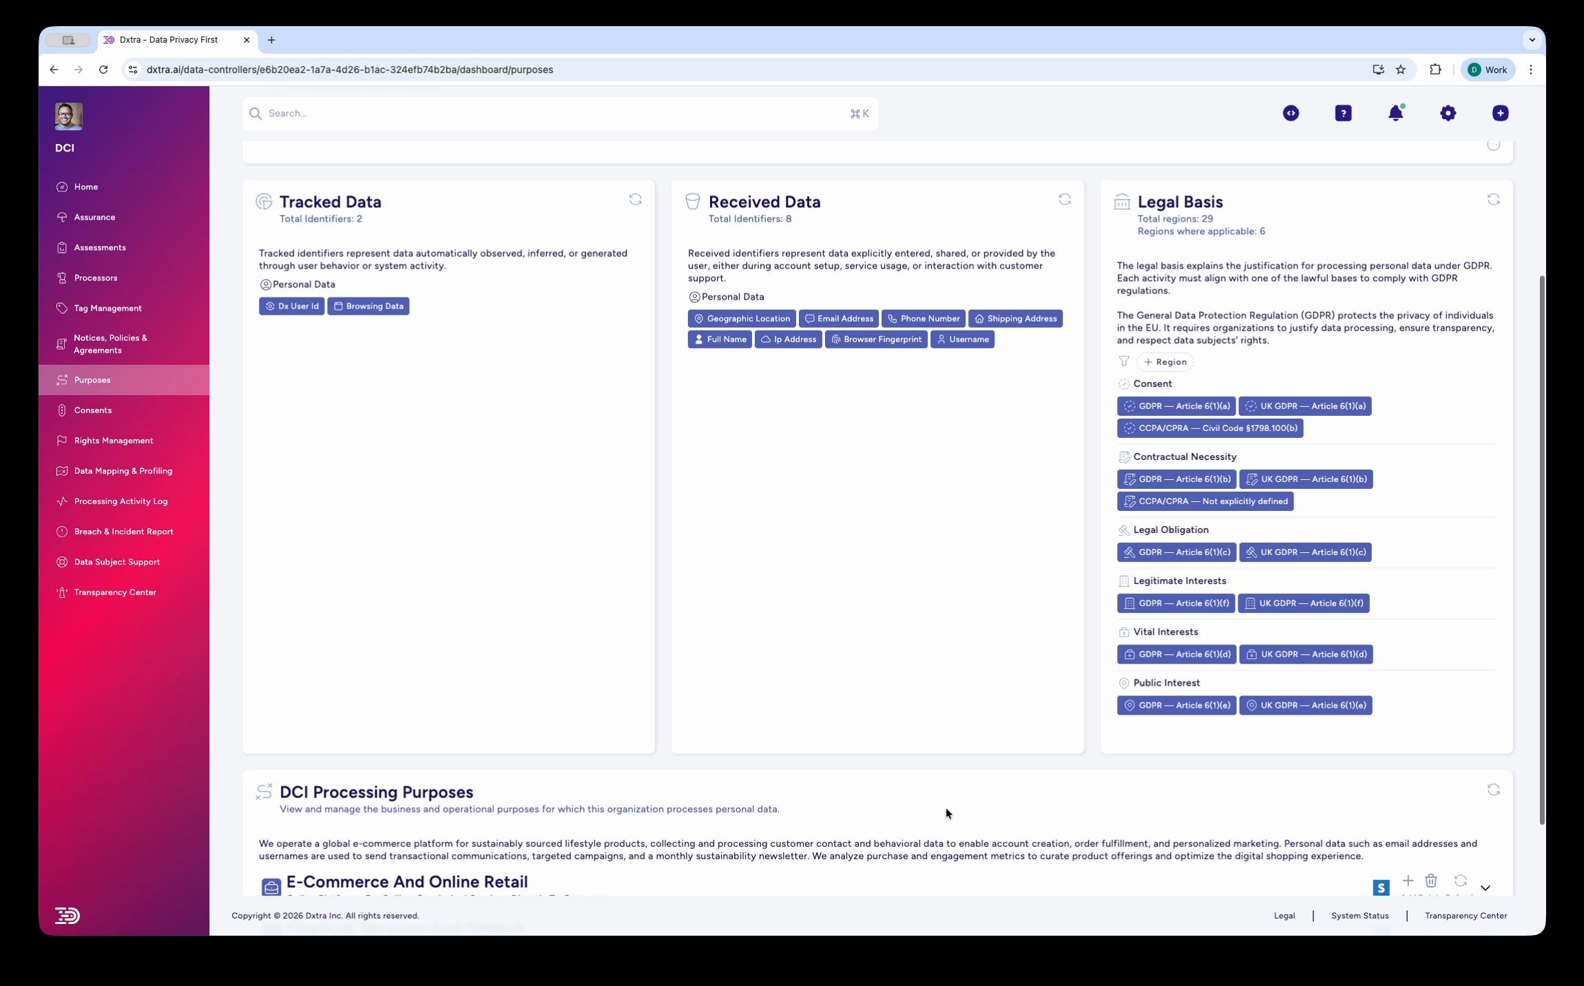
Task: Open the Chrome Work profile menu
Action: pos(1488,70)
